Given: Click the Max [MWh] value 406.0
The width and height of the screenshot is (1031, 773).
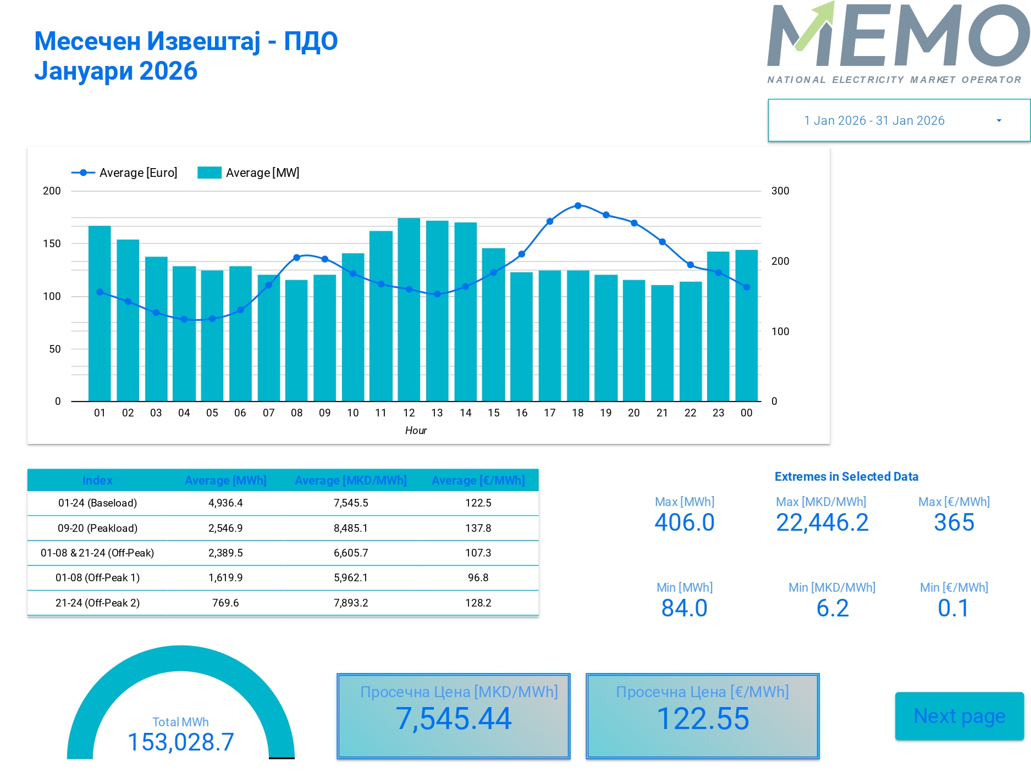Looking at the screenshot, I should tap(684, 522).
